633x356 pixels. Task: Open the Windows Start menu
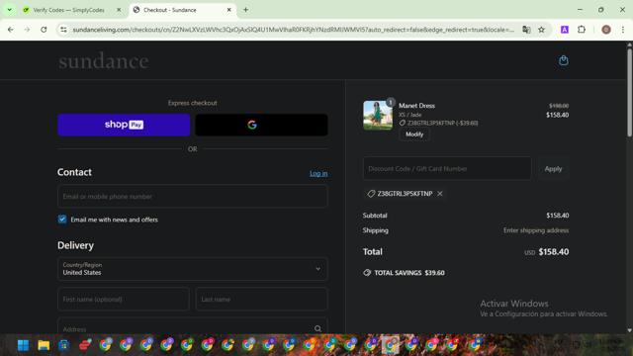coord(23,345)
